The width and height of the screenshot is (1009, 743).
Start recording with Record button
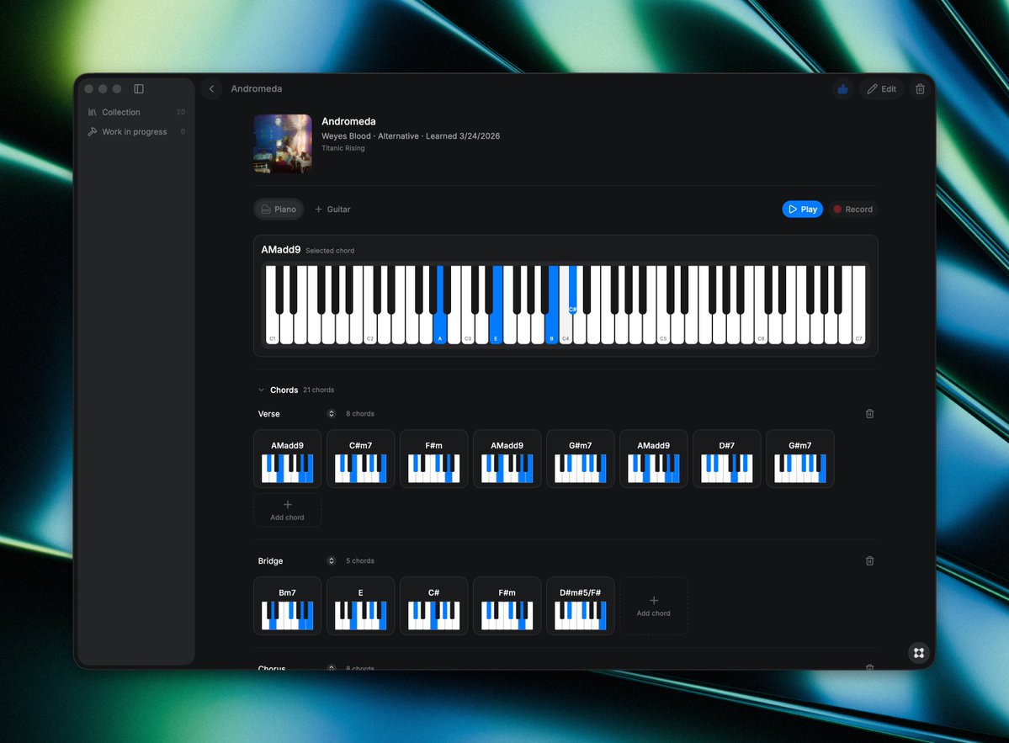coord(853,209)
